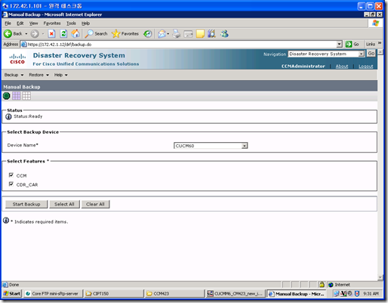Click the first system tray icon

coord(337,294)
